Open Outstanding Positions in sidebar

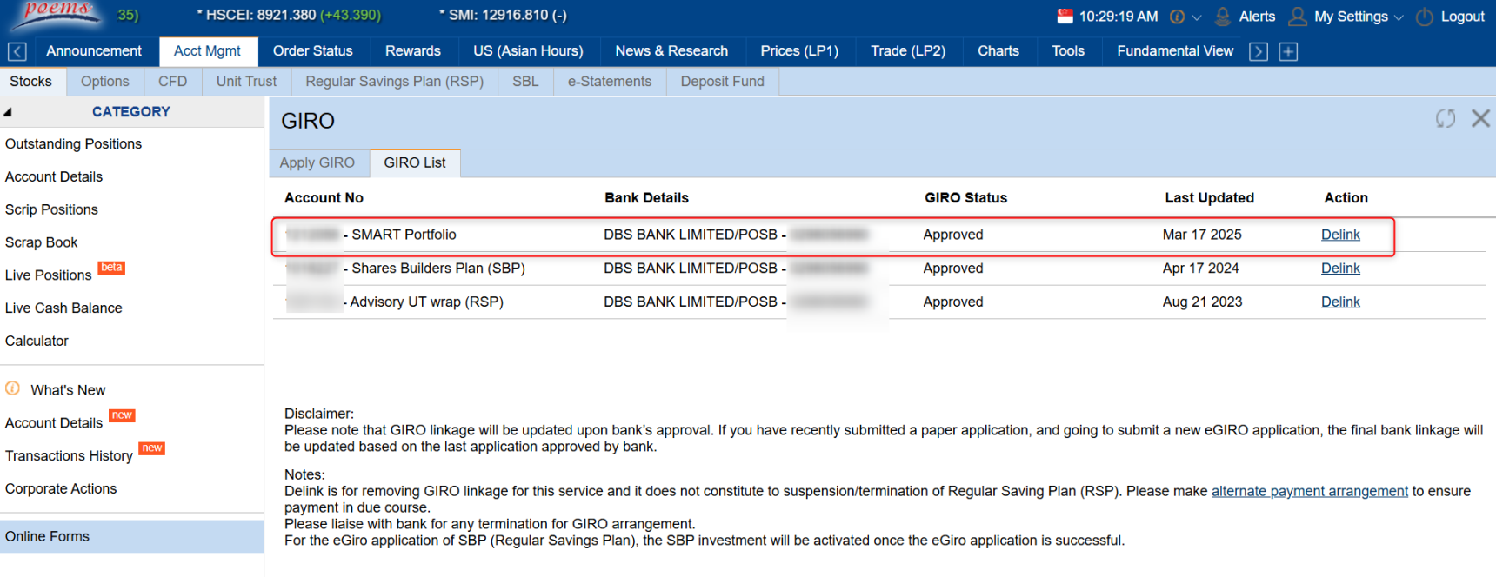tap(73, 144)
